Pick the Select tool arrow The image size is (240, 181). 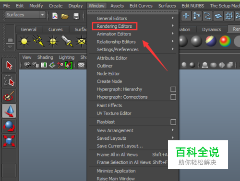[9, 66]
